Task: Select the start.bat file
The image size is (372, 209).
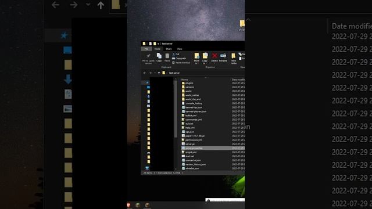Action: point(188,156)
